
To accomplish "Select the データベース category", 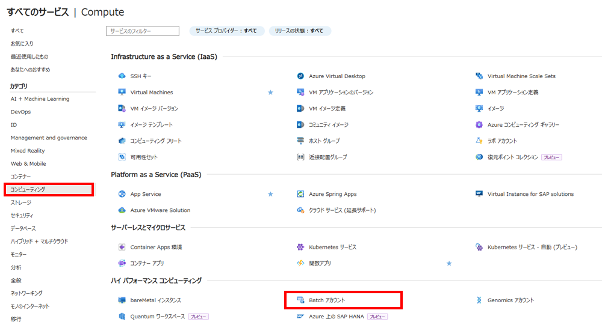I will 23,228.
